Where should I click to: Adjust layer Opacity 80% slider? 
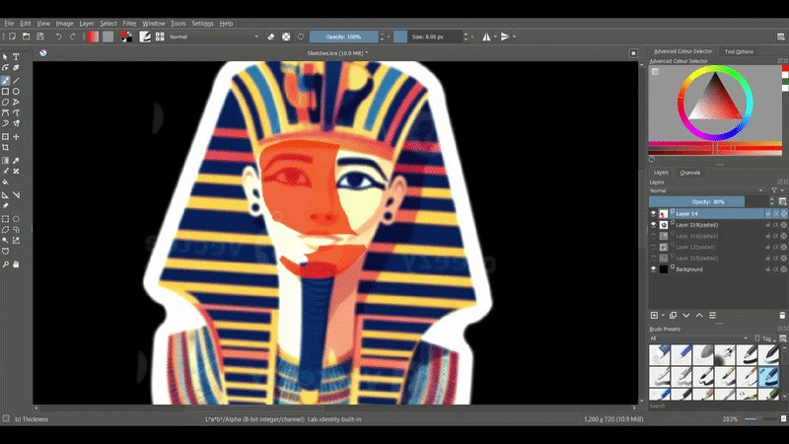(708, 202)
